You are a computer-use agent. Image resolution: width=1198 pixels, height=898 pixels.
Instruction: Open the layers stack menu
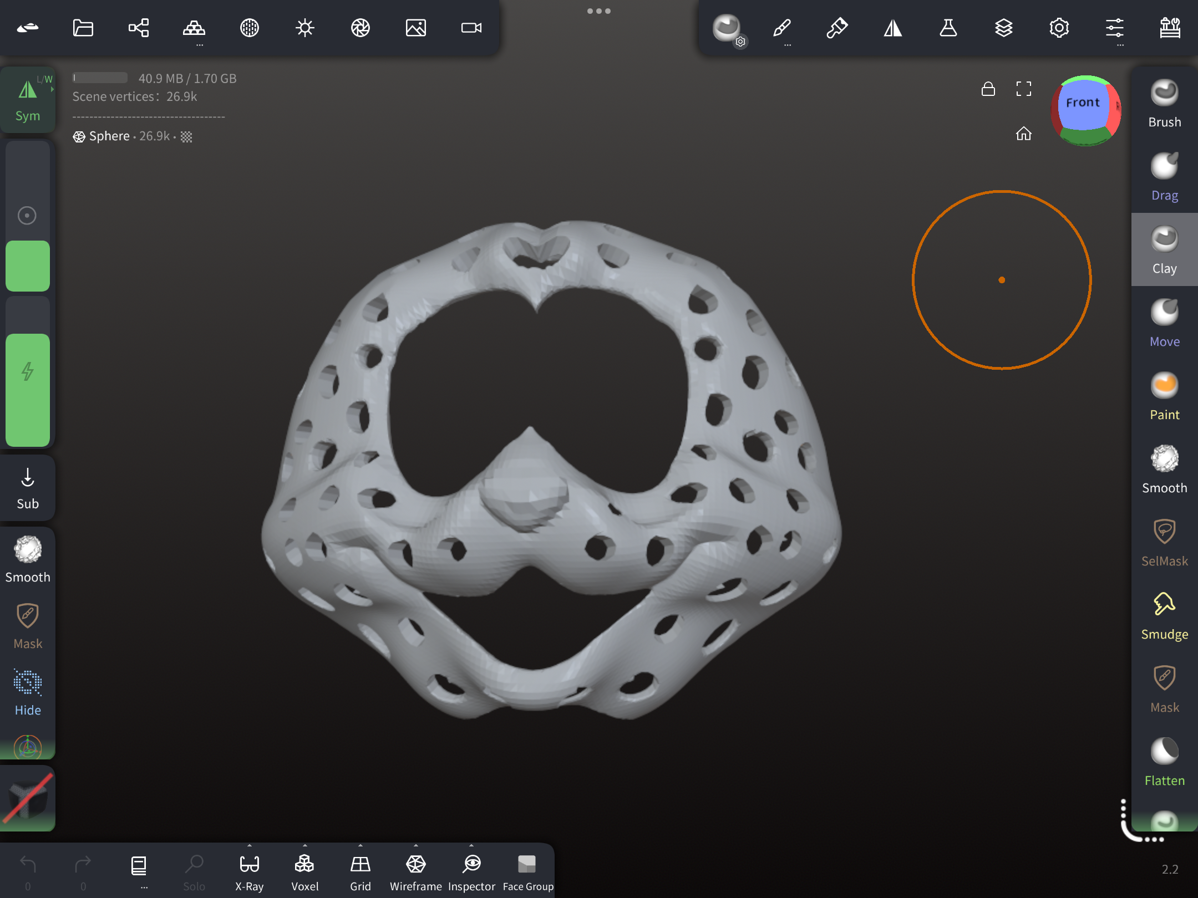click(x=1004, y=28)
